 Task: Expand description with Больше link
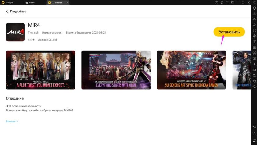pyautogui.click(x=12, y=121)
